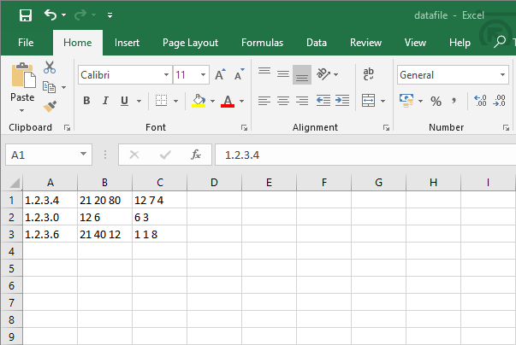Undo the last action
This screenshot has width=516, height=345.
click(x=50, y=15)
